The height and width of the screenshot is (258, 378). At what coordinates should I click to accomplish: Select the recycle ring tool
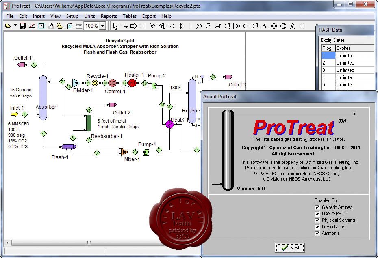283,26
